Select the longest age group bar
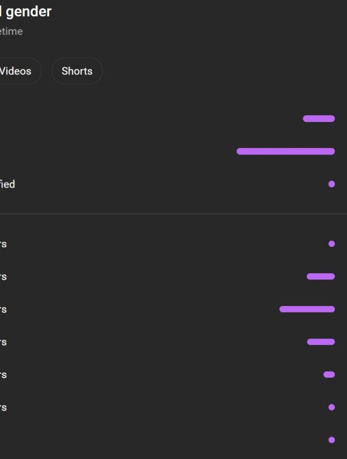347x459 pixels. point(307,309)
